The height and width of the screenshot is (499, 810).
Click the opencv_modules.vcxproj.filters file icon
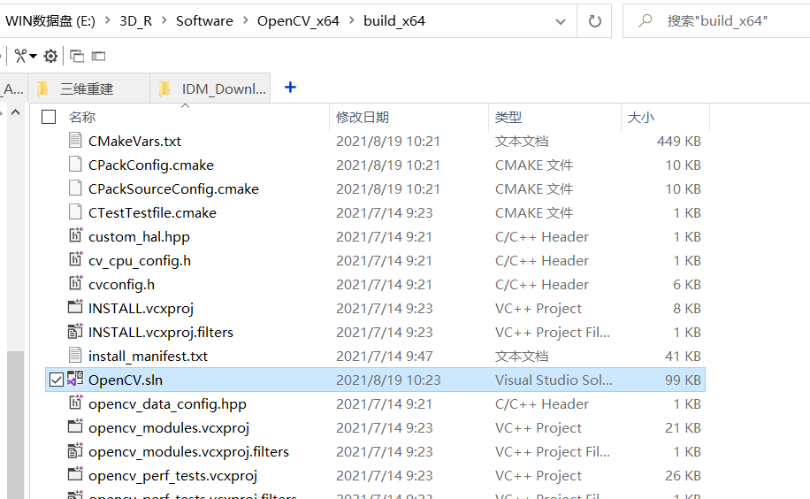[75, 450]
